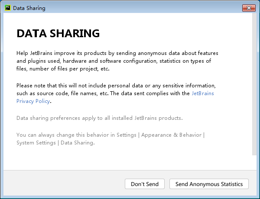
Task: Click the DATA SHARING heading
Action: pyautogui.click(x=58, y=33)
